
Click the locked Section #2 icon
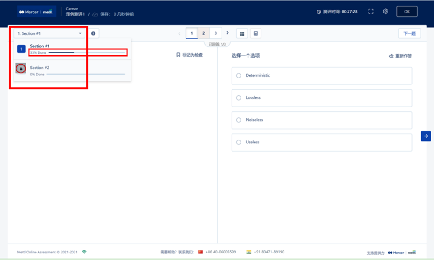click(x=21, y=68)
